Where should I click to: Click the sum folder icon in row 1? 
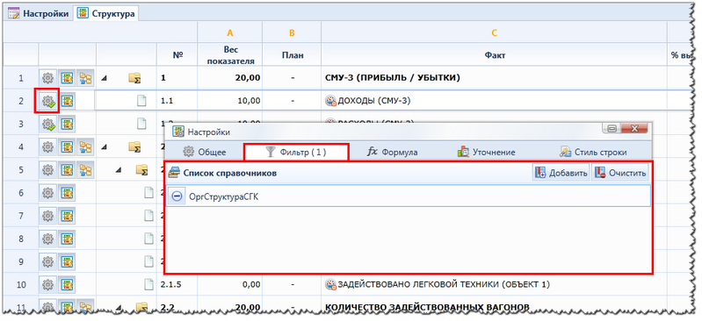135,78
